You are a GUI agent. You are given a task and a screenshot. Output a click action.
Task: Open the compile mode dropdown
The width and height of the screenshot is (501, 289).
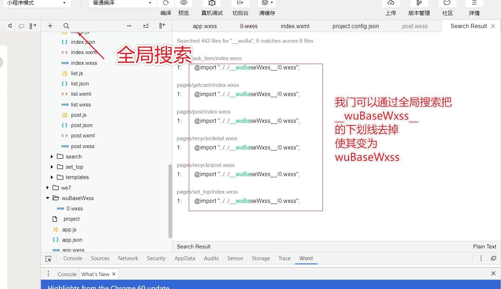pyautogui.click(x=121, y=3)
